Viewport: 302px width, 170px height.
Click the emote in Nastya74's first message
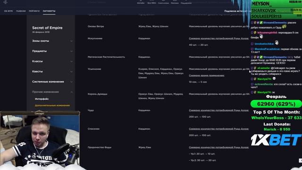pyautogui.click(x=274, y=79)
